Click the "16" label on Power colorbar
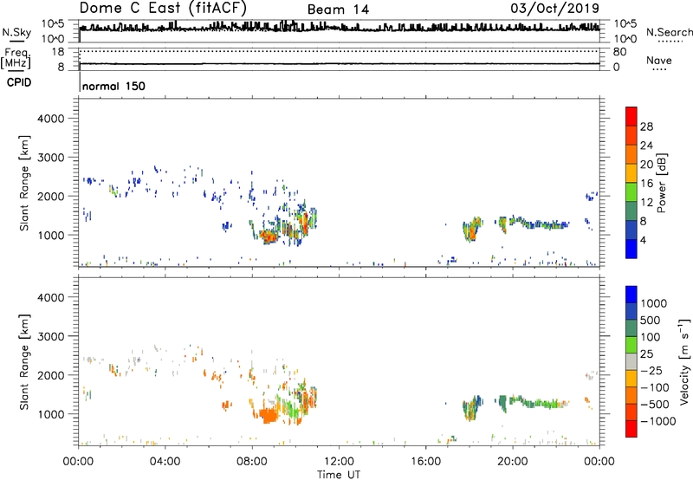This screenshot has height=480, width=693. 646,184
